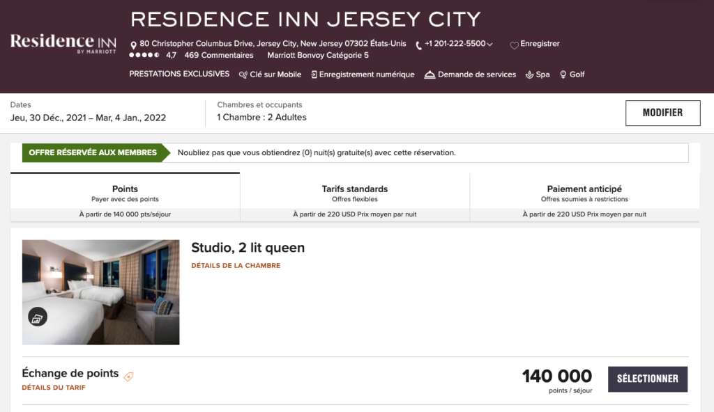Viewport: 714px width, 412px height.
Task: Select the Paiement anticipé tab
Action: tap(584, 193)
